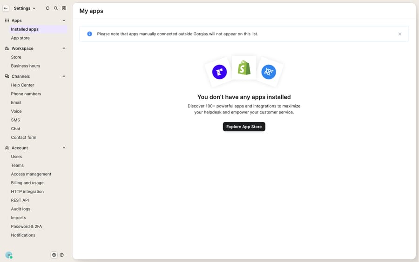The height and width of the screenshot is (262, 419).
Task: Go to Teams settings
Action: pos(17,165)
